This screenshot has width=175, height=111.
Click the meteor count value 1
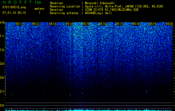coord(40,13)
